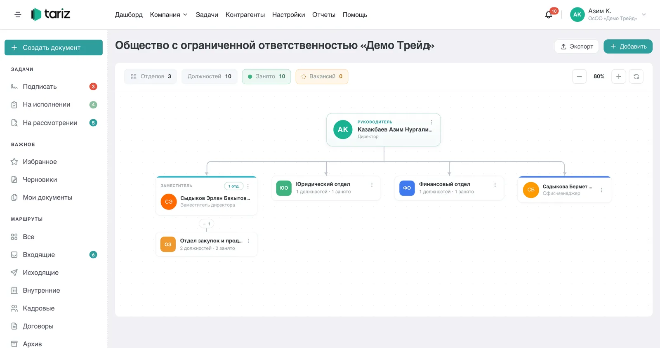660x348 pixels.
Task: Click the star icon beside Избранное
Action: [x=14, y=162]
